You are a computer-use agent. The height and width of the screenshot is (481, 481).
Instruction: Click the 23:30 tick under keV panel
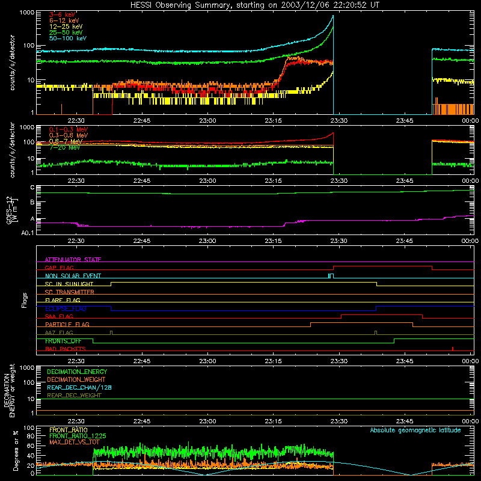[339, 121]
